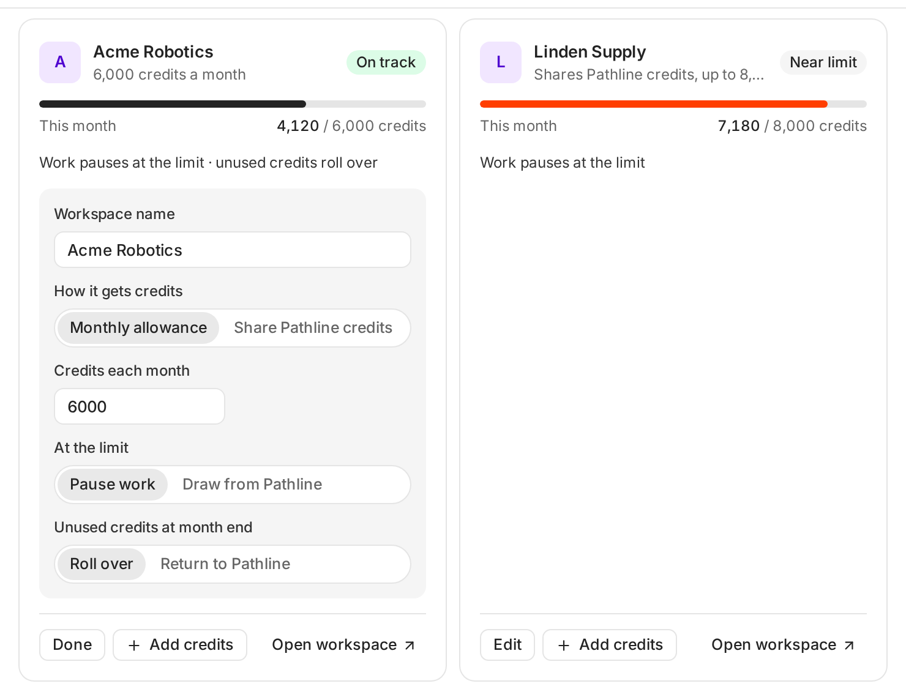Add credits to Acme Robotics

pos(180,645)
